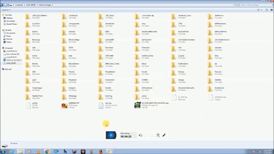Select the Download folder icon

point(101,49)
